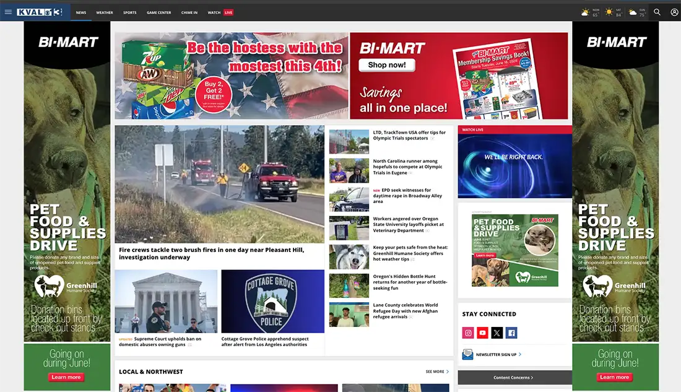Open the Facebook icon under Stay Connected

pyautogui.click(x=511, y=333)
